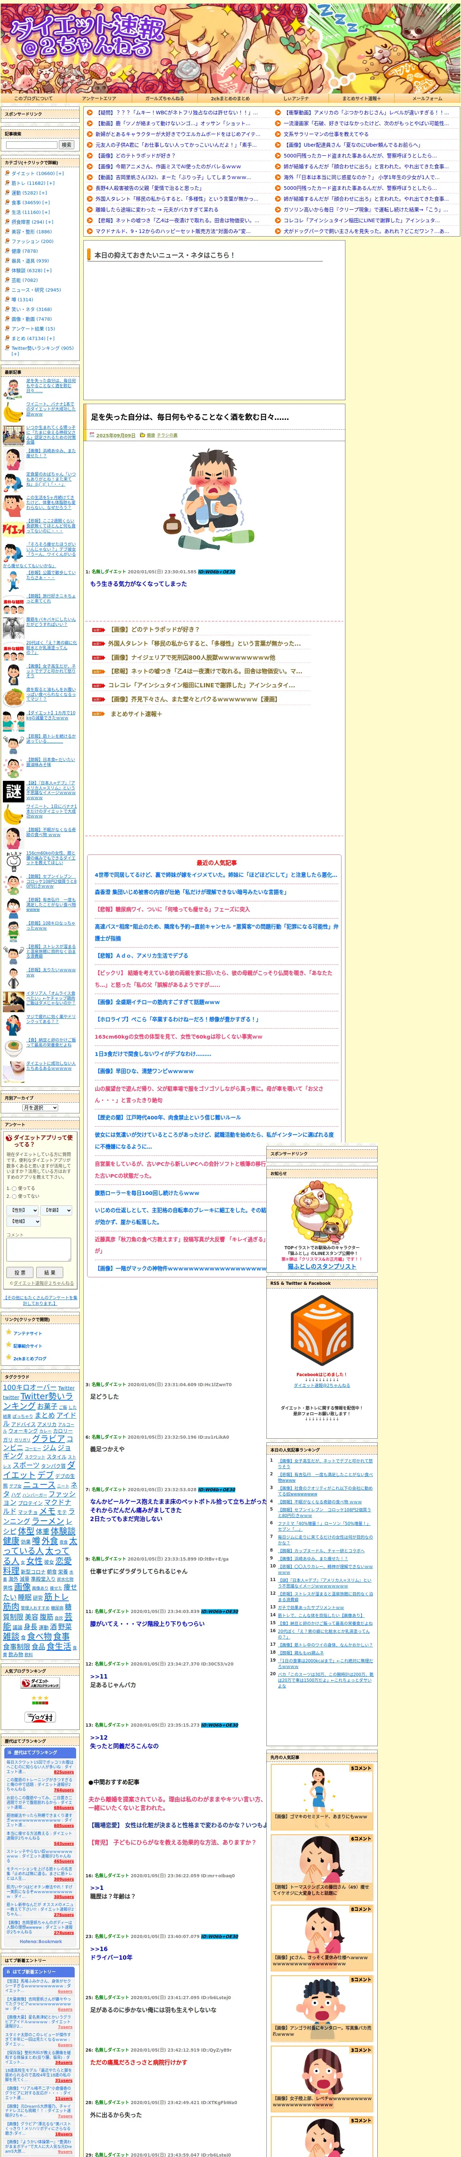
Task: Open the ファッション category link
Action: (32, 241)
